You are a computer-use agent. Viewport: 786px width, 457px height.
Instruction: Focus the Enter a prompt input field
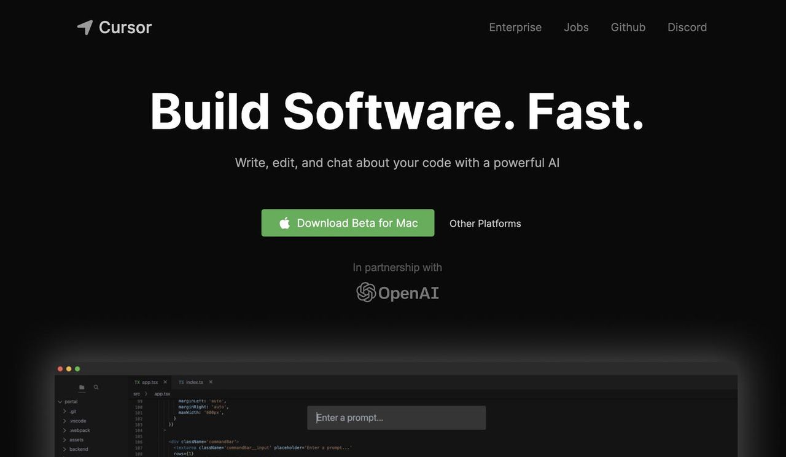coord(396,418)
